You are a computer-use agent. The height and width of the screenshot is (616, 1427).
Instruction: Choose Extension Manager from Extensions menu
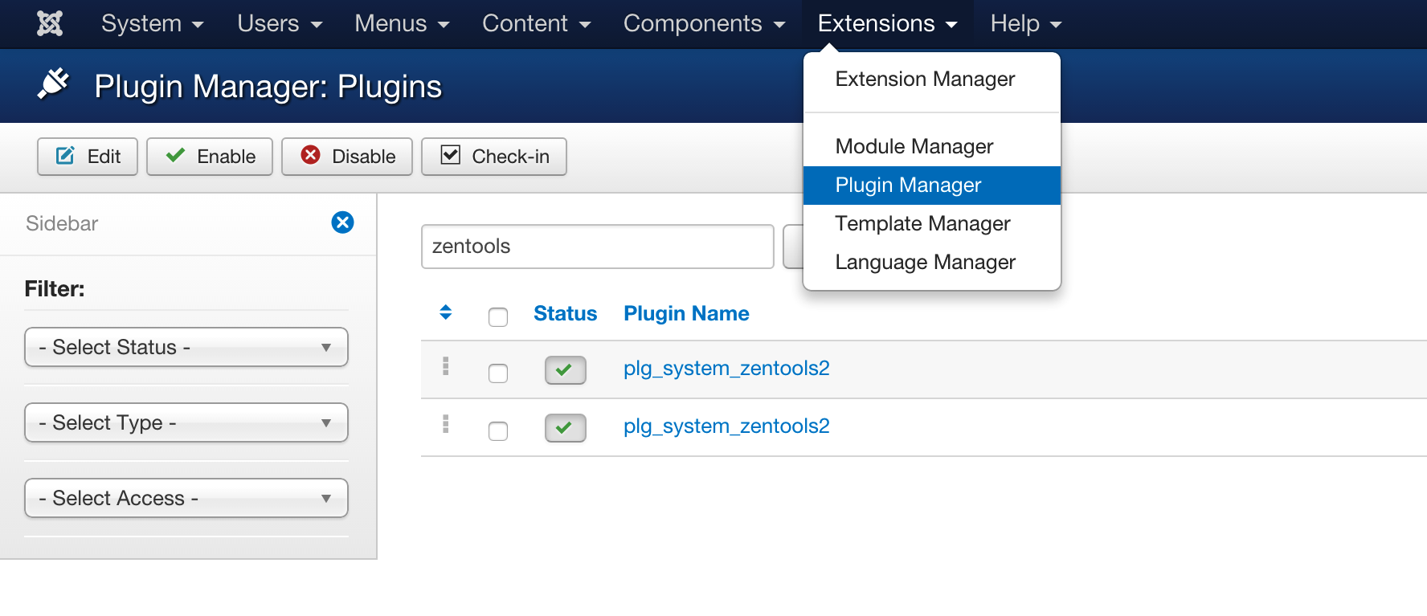point(932,79)
